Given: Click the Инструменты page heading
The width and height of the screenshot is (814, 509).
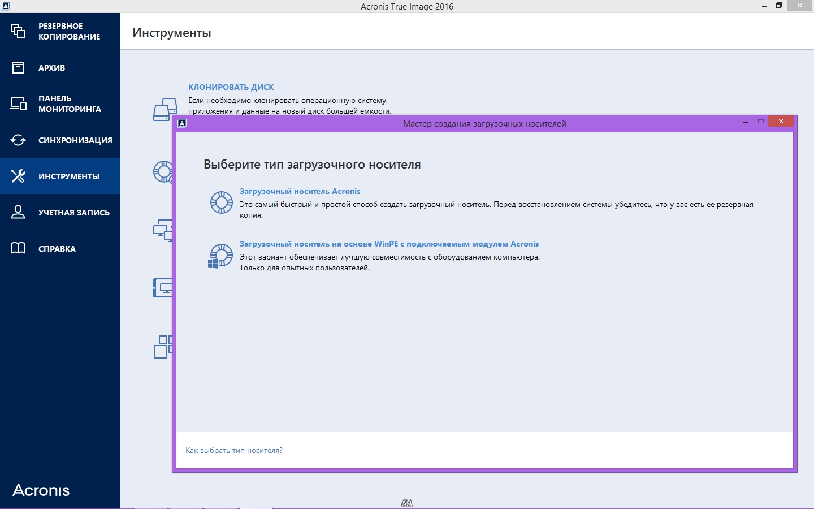Looking at the screenshot, I should pyautogui.click(x=172, y=33).
